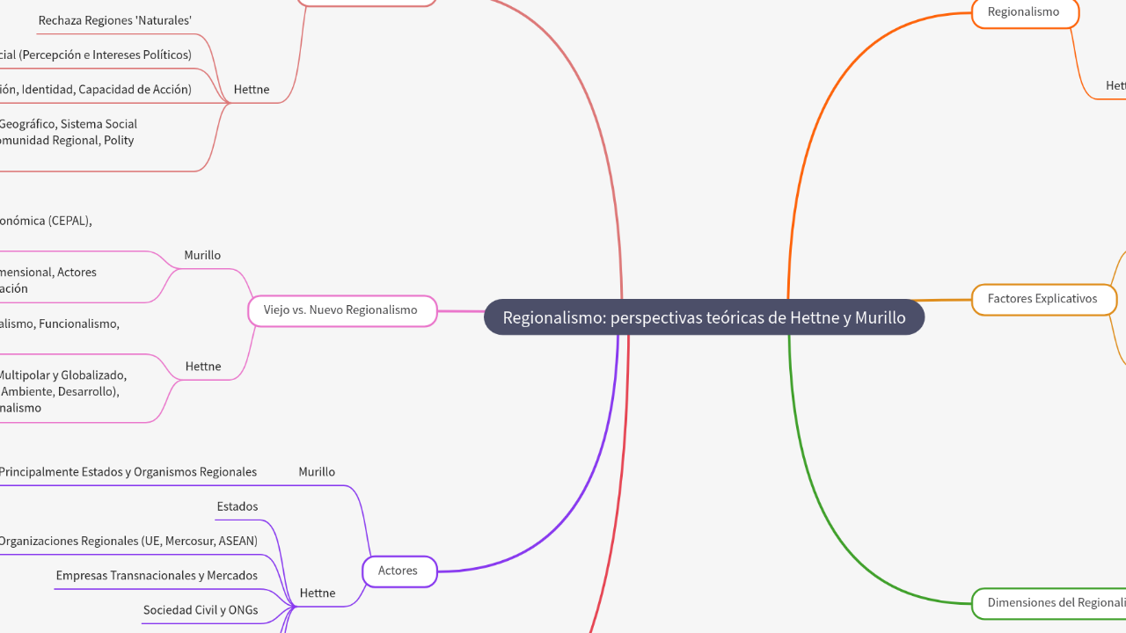Screen dimensions: 1126x633
Task: Select Principalmente Estados y Organismos Regionales
Action: click(x=128, y=472)
